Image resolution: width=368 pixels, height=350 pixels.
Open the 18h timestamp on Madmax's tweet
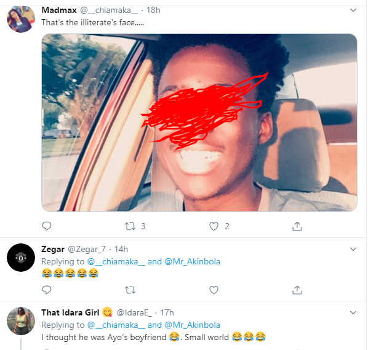(x=153, y=10)
